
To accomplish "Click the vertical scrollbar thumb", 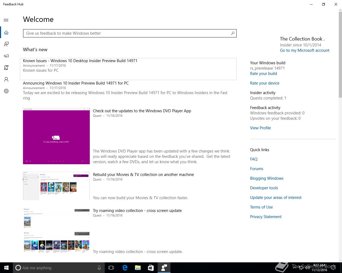I will 340,55.
